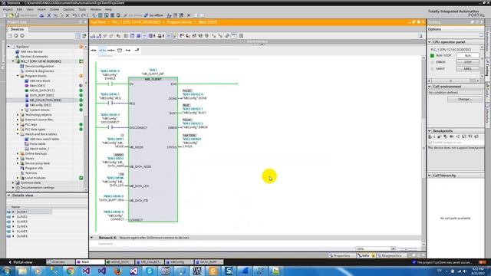This screenshot has width=491, height=276.
Task: Click the normally closed contact instruction icon
Action: (x=102, y=50)
